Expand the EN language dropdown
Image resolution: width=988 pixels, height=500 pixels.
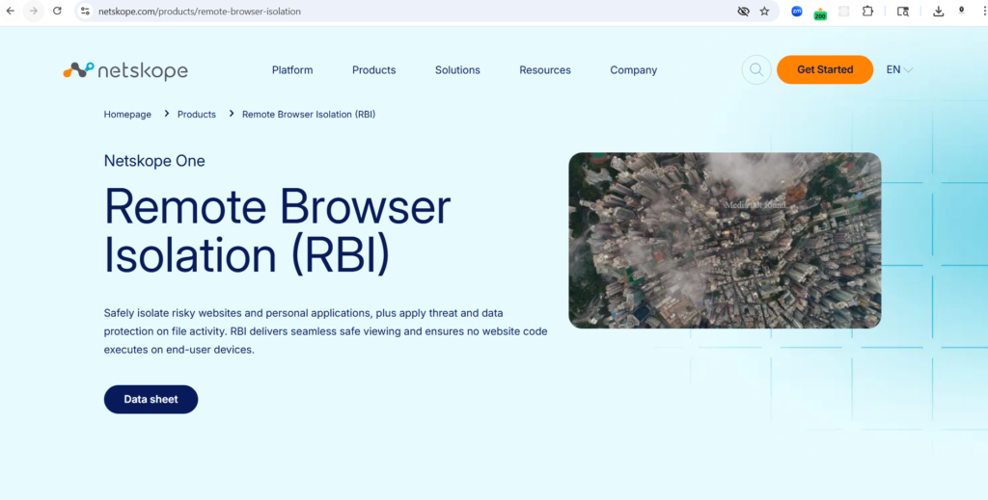pyautogui.click(x=899, y=70)
